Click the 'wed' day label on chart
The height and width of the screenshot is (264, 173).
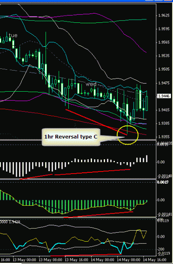91,84
